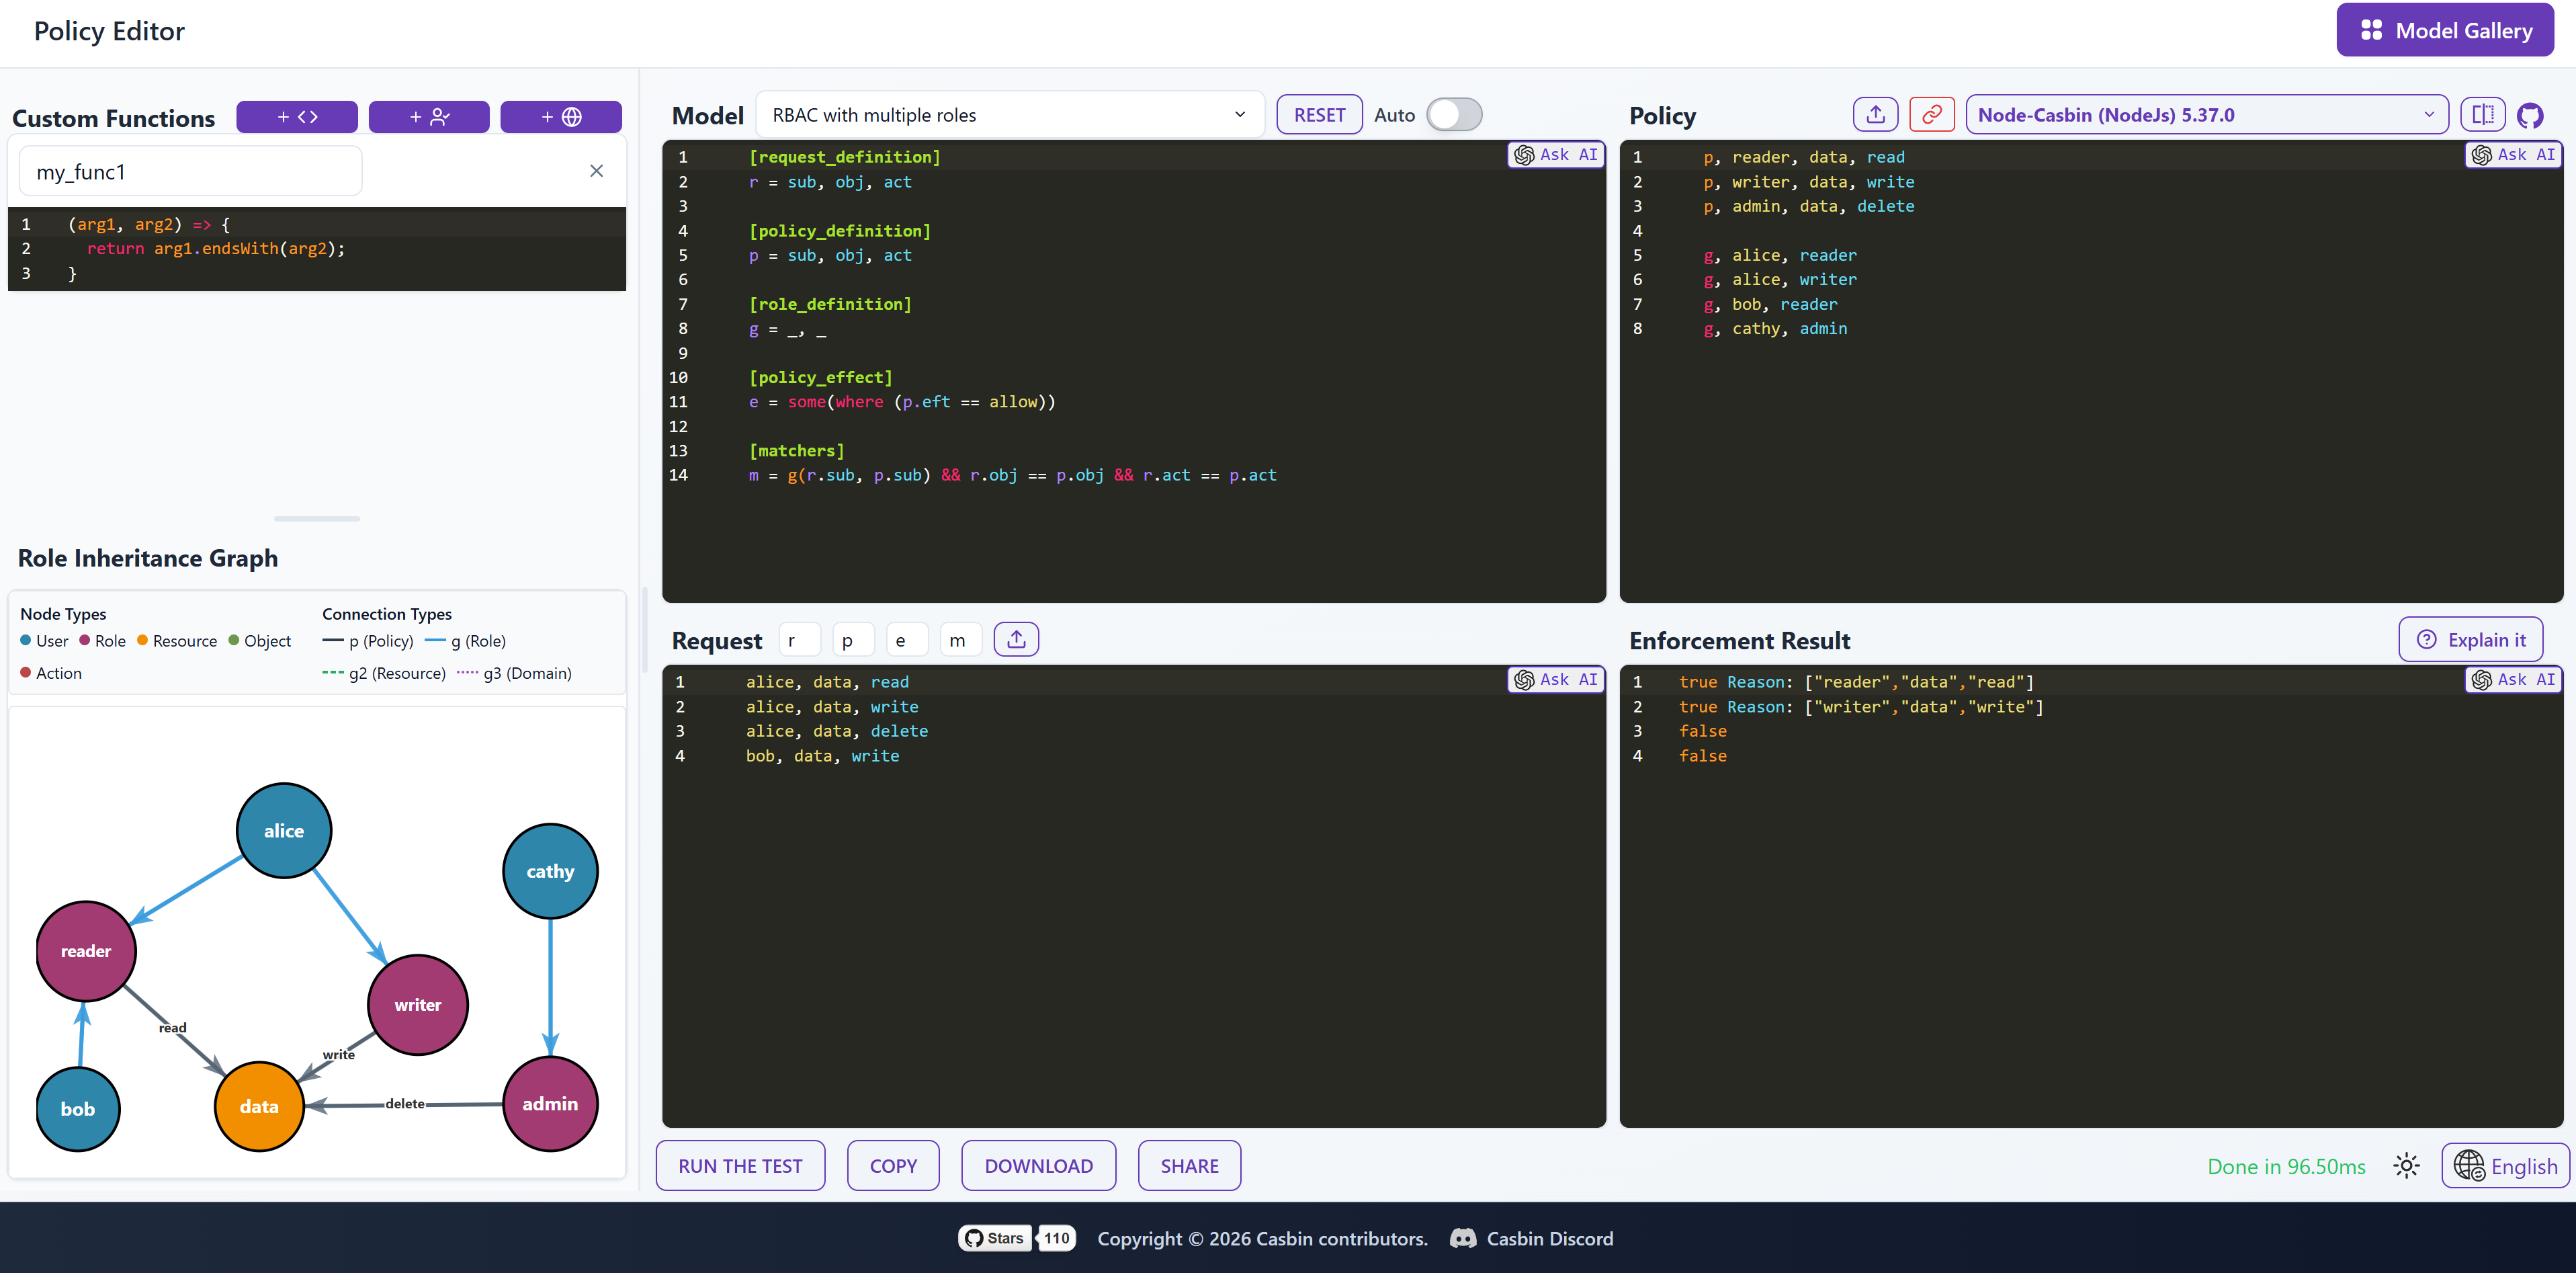Screen dimensions: 2576x1273
Task: Click the GitHub icon next to version selector
Action: point(2533,114)
